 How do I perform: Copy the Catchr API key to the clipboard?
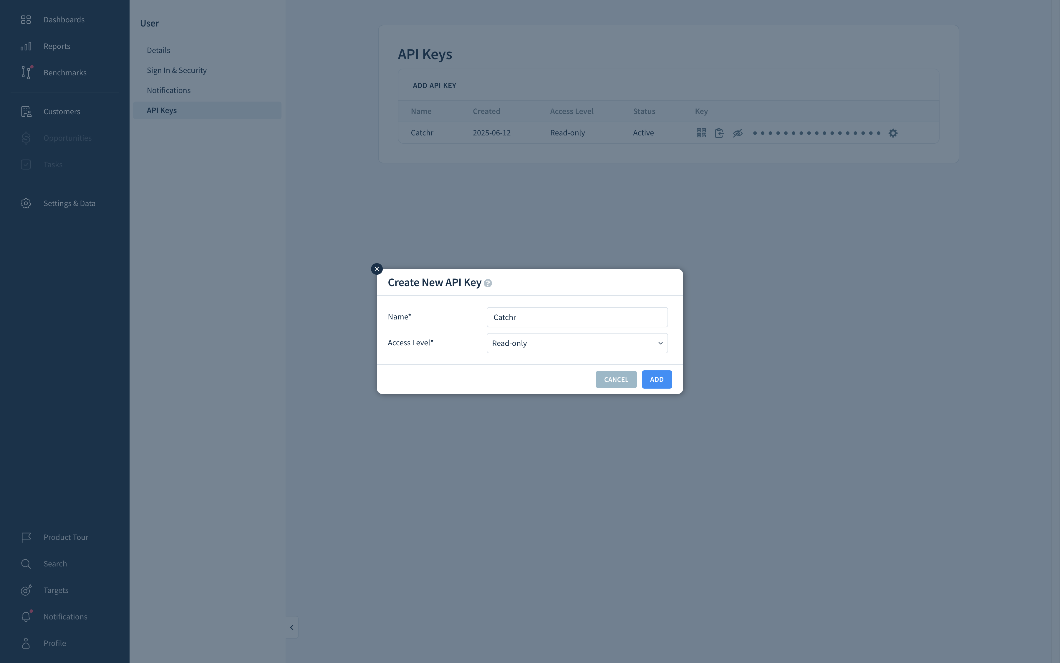click(719, 133)
